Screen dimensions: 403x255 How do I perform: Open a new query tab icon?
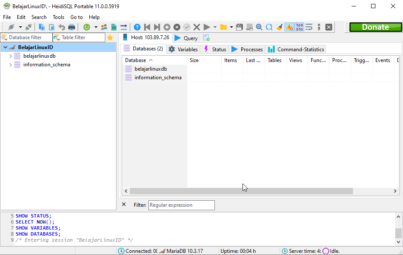(x=206, y=38)
